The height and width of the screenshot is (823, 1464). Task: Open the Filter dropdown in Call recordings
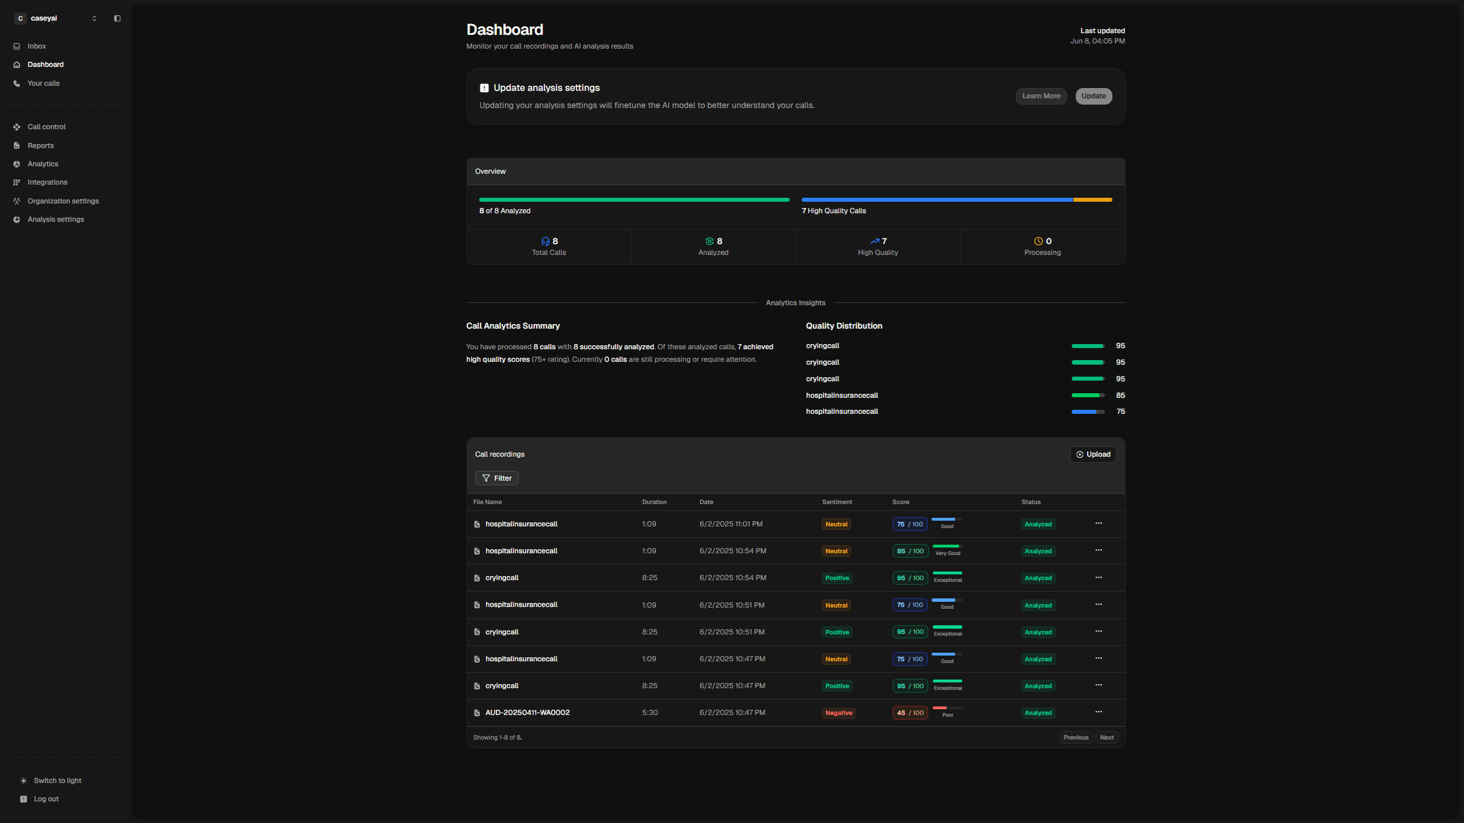pyautogui.click(x=496, y=478)
